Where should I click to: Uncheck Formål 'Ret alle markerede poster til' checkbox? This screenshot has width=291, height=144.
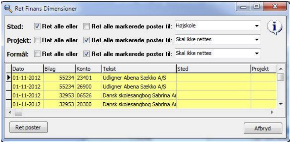click(86, 54)
